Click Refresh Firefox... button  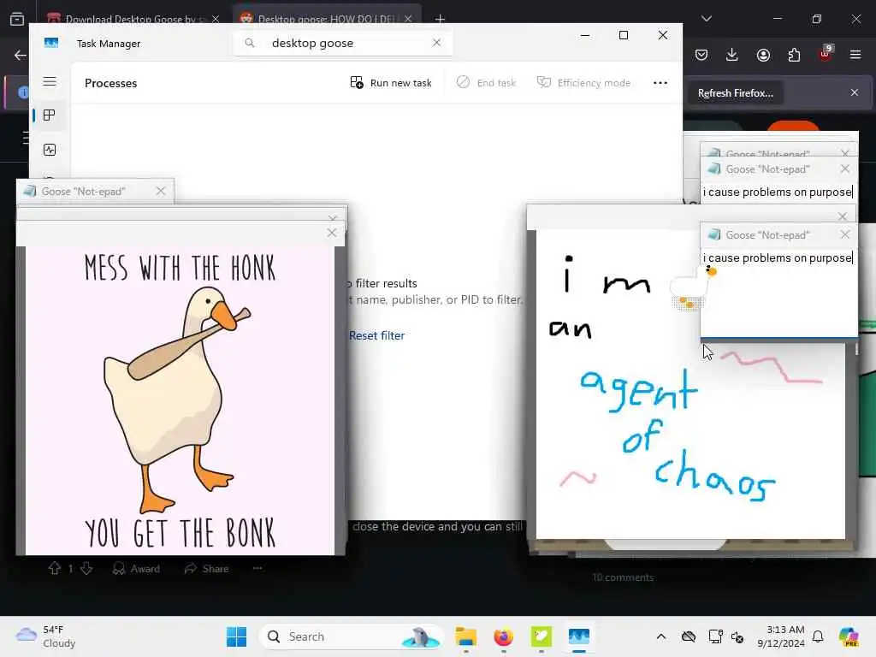click(x=735, y=93)
